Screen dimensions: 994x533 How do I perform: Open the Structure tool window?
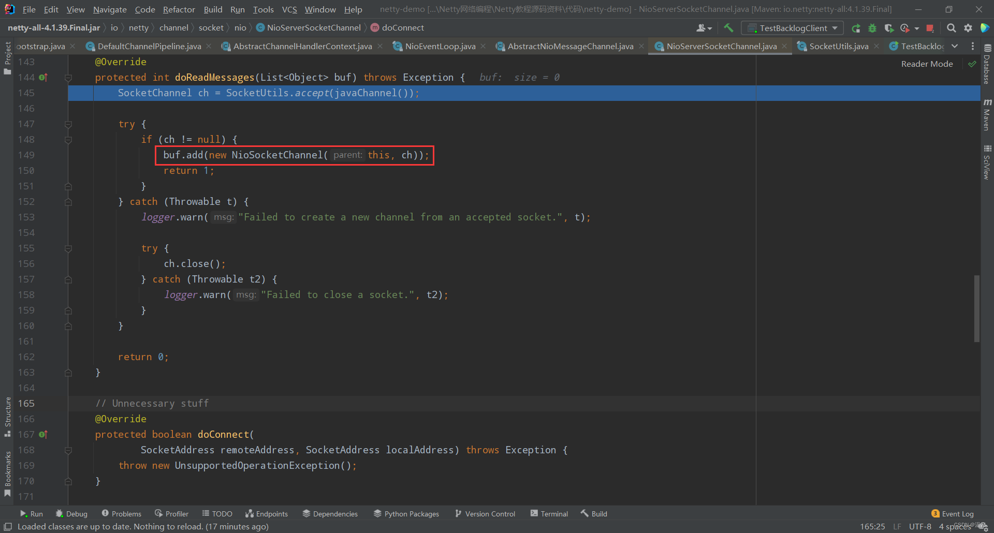click(x=7, y=417)
